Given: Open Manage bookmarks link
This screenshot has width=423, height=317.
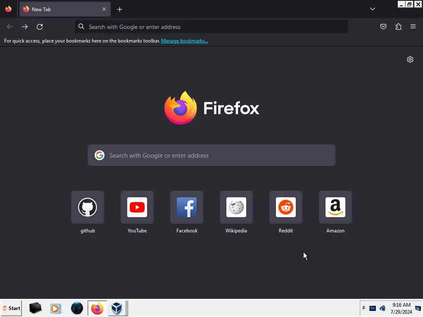Looking at the screenshot, I should tap(185, 41).
